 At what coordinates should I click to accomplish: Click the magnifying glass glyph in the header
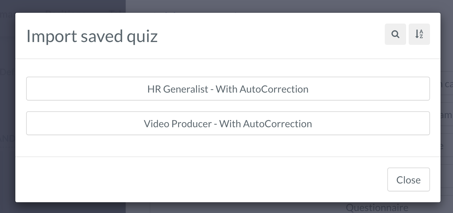coord(395,34)
